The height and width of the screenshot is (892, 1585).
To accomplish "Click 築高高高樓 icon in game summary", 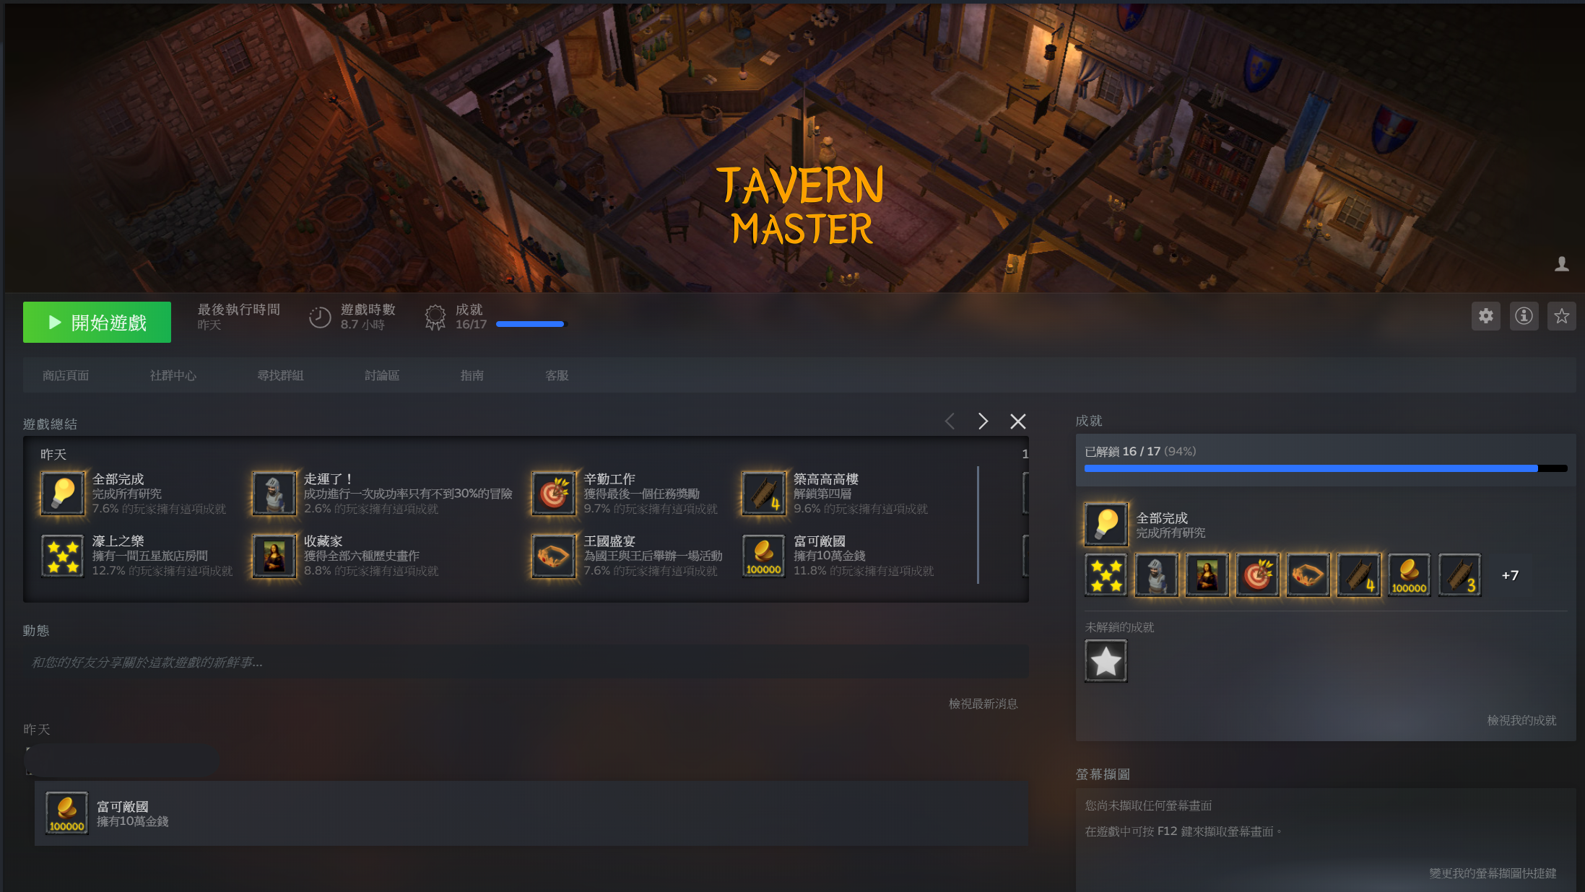I will coord(764,494).
